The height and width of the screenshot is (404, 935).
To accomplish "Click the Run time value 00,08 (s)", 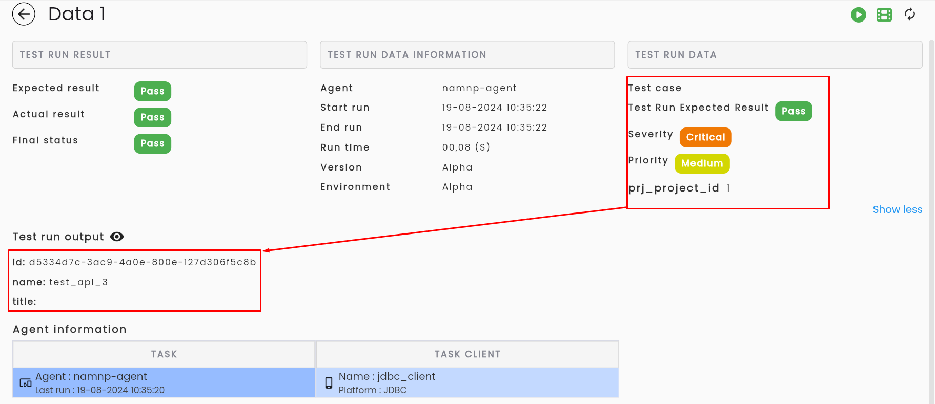I will [x=466, y=147].
